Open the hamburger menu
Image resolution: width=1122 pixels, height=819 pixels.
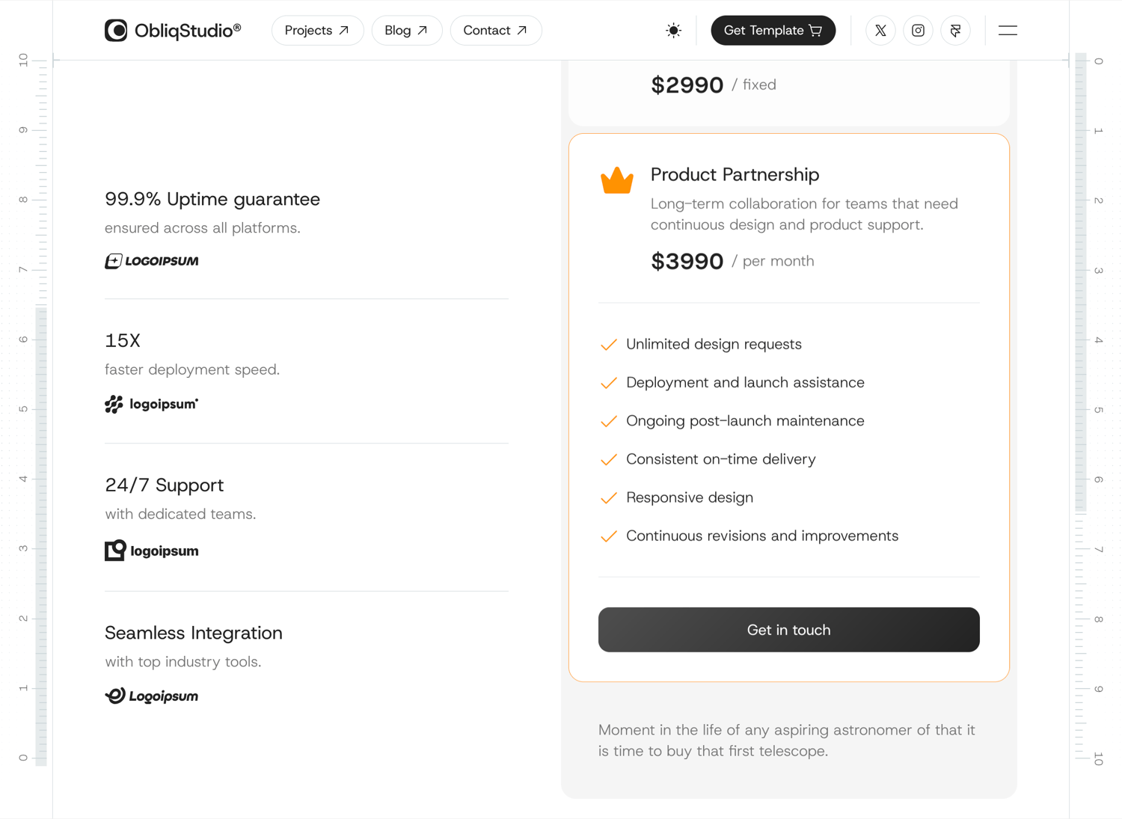[x=1008, y=31]
